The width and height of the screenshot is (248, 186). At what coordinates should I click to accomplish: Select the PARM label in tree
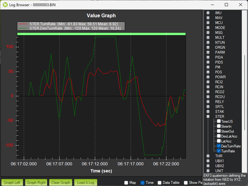click(220, 52)
